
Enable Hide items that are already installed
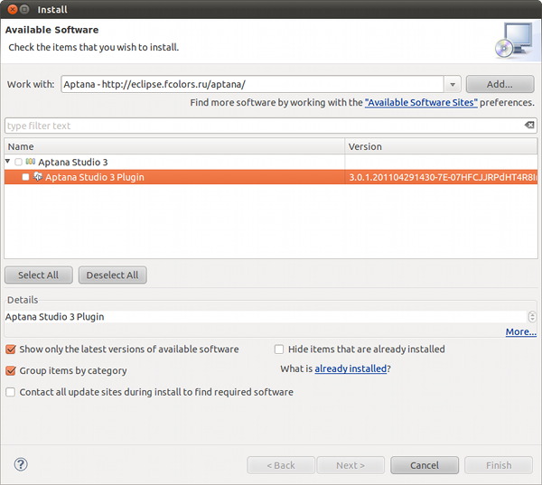tap(279, 350)
